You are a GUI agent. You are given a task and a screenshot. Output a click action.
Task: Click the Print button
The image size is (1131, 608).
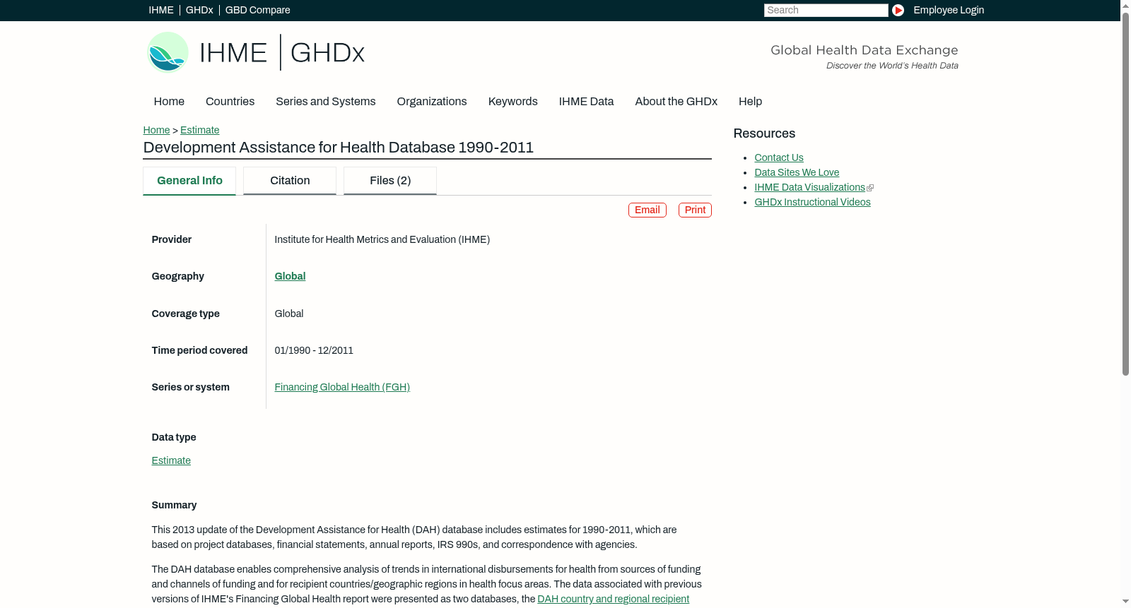[x=695, y=210]
